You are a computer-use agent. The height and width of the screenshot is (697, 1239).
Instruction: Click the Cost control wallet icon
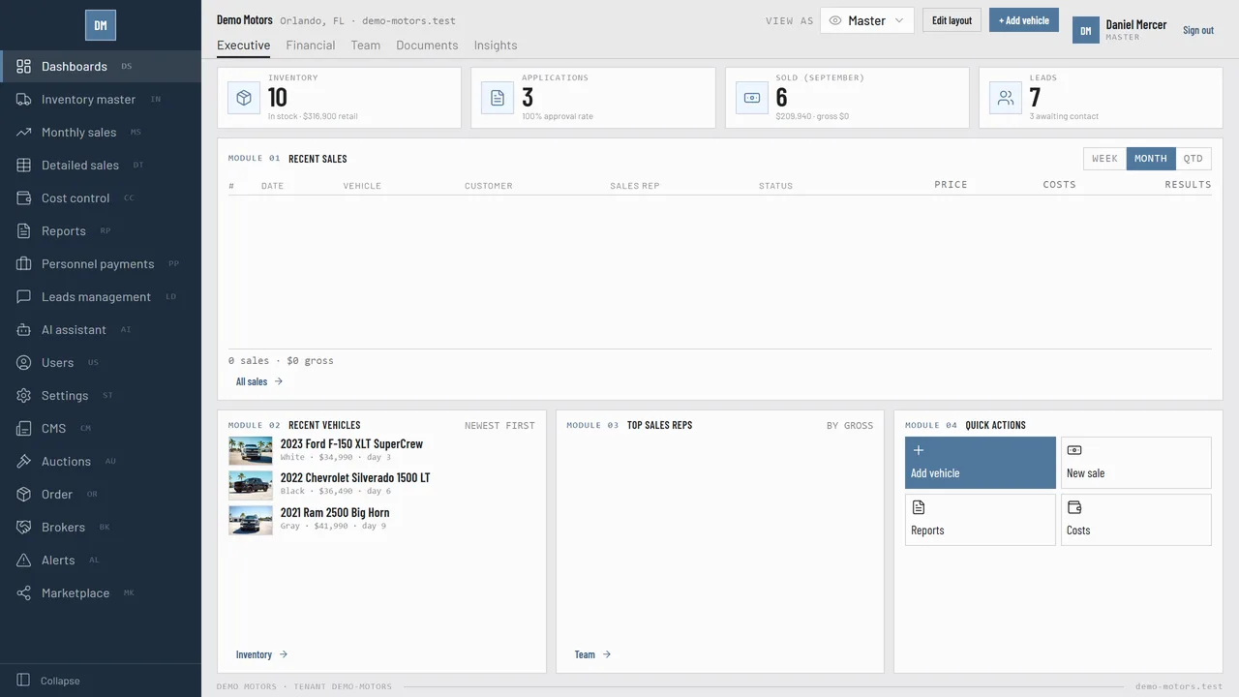pos(24,198)
